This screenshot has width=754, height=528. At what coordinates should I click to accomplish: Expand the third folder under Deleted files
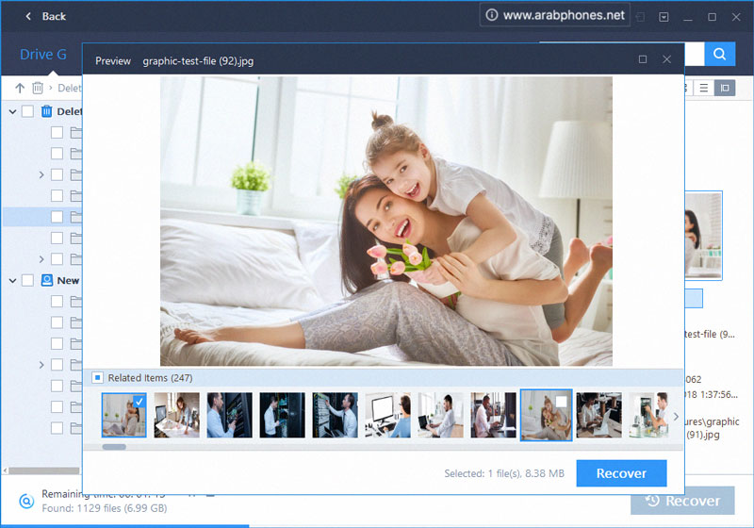pos(41,174)
